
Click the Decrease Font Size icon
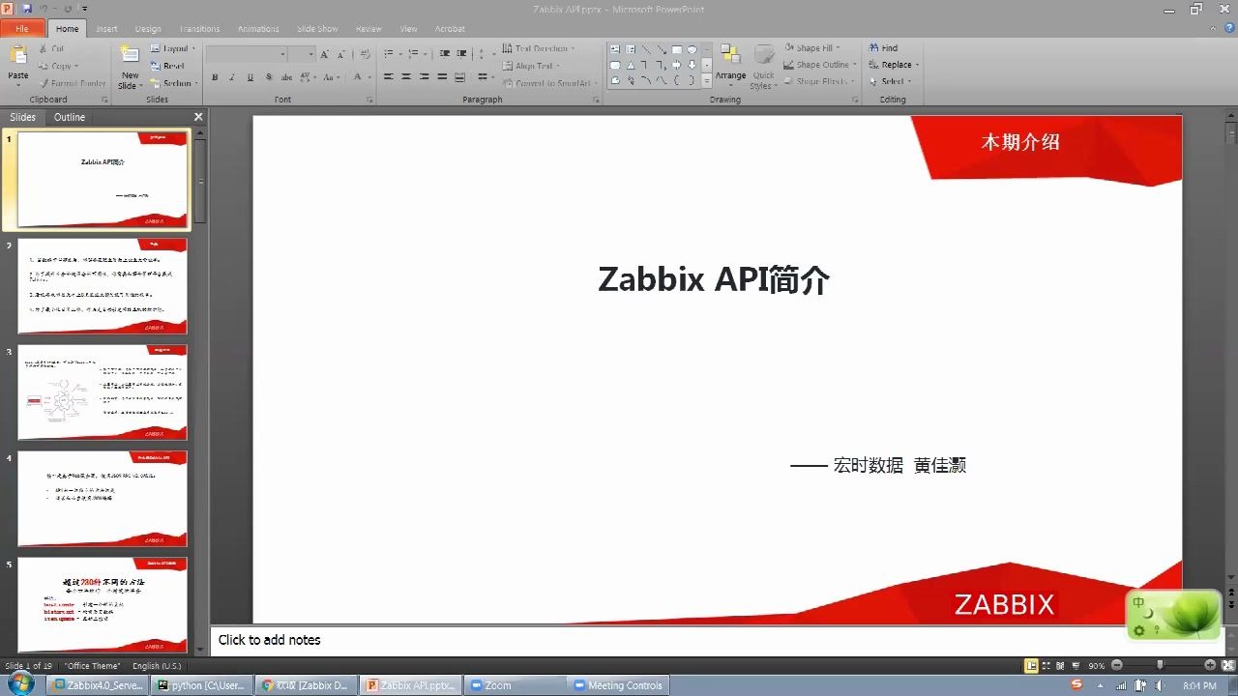tap(341, 54)
